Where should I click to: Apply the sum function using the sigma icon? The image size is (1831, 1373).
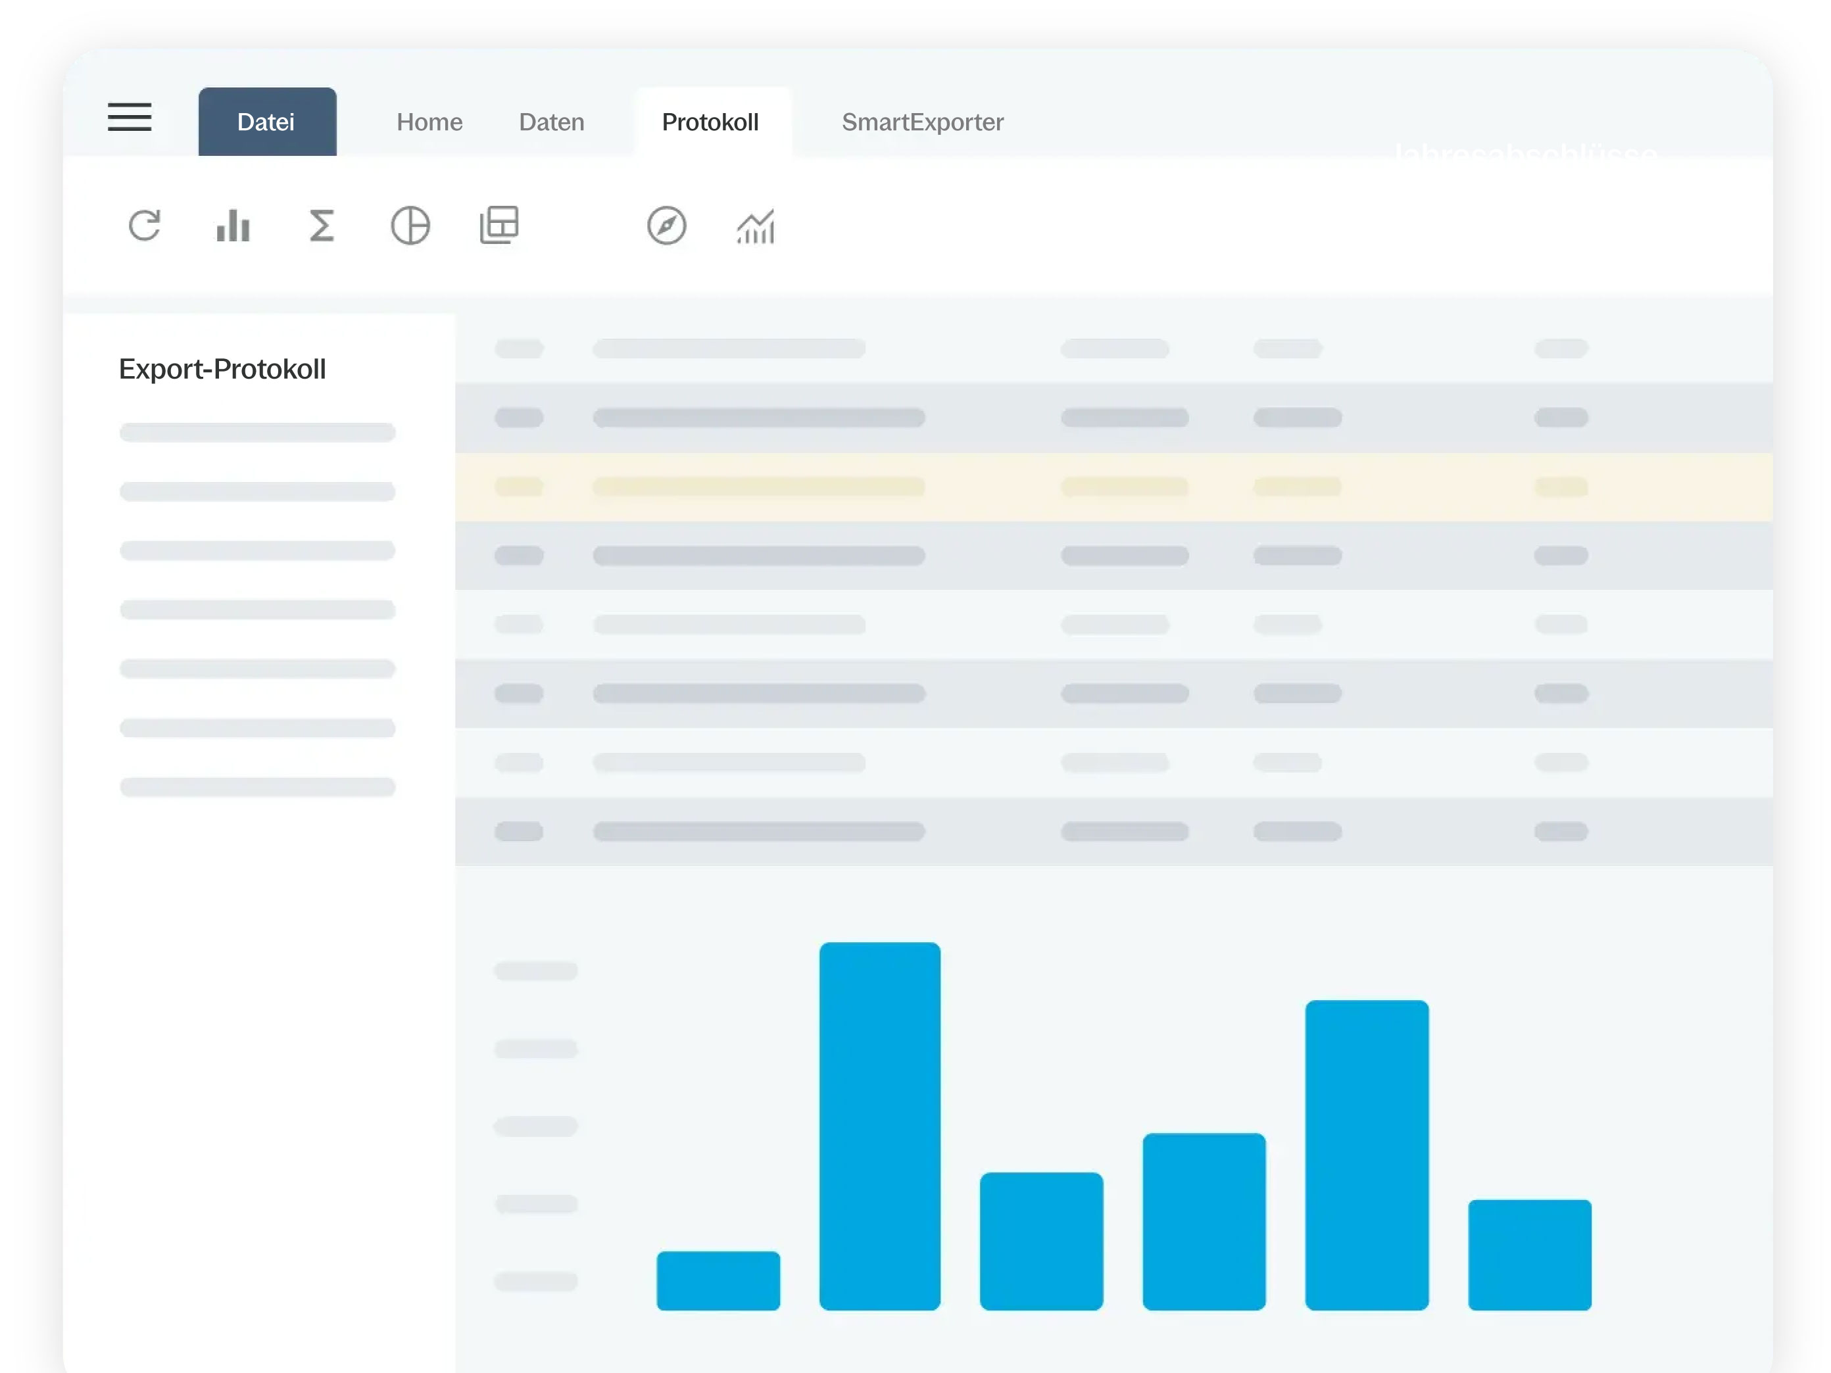[322, 225]
